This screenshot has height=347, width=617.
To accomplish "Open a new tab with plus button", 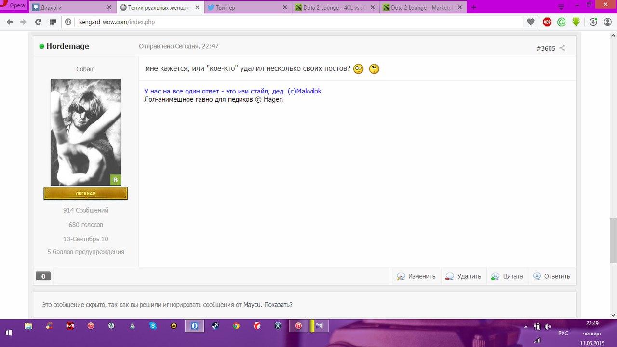I will point(474,7).
